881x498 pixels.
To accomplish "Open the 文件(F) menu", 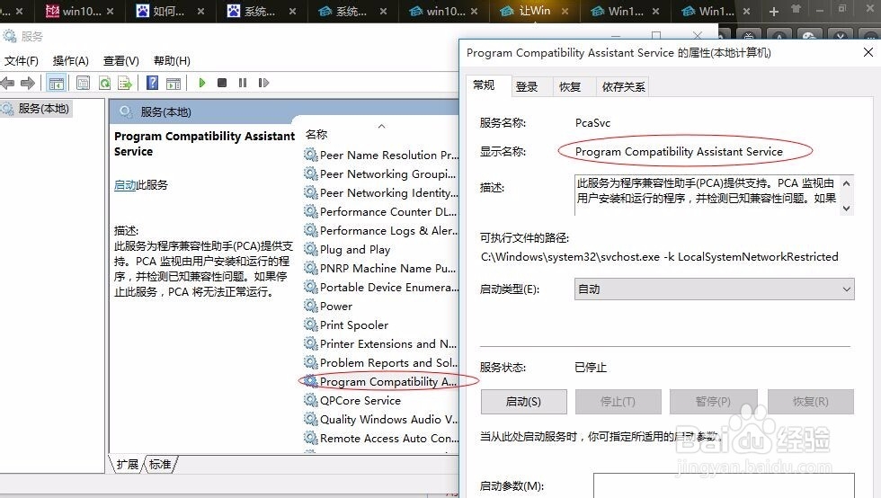I will click(22, 61).
